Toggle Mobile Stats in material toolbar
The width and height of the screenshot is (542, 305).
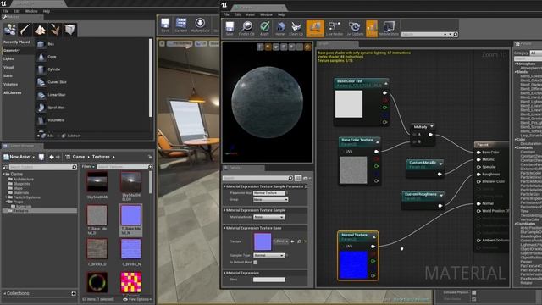389,28
